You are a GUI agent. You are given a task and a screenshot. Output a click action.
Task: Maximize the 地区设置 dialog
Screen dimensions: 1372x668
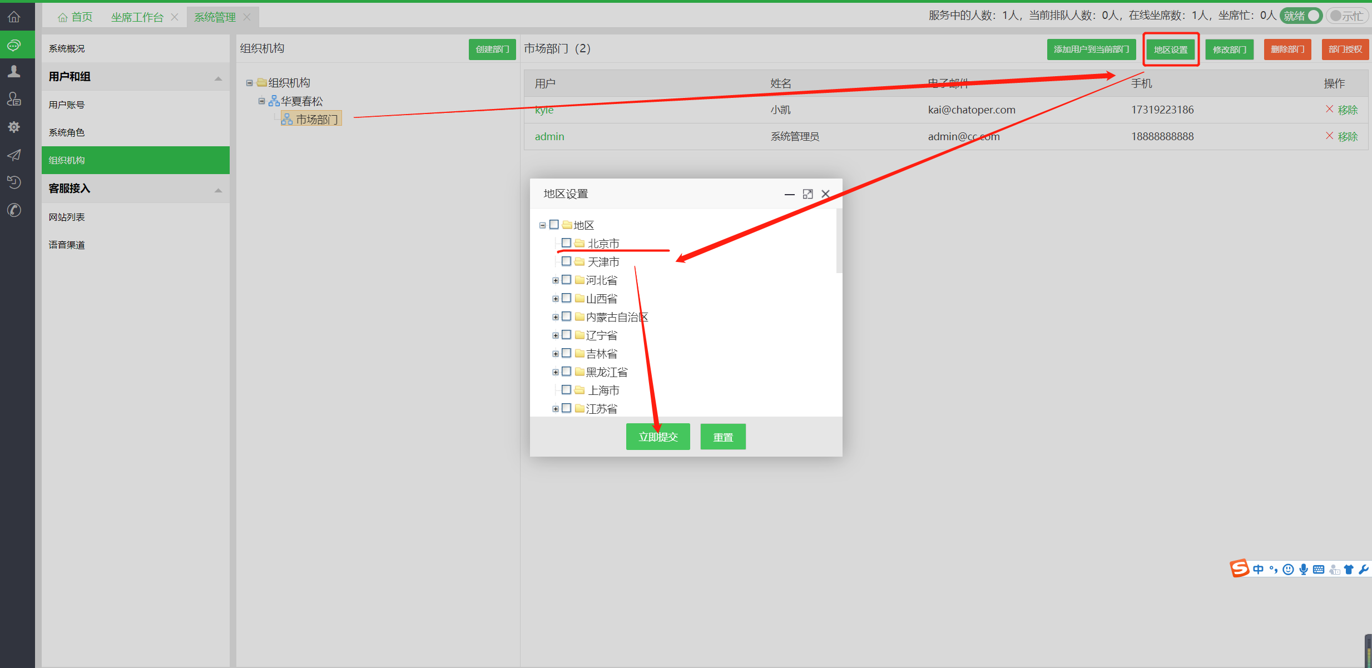click(x=808, y=194)
